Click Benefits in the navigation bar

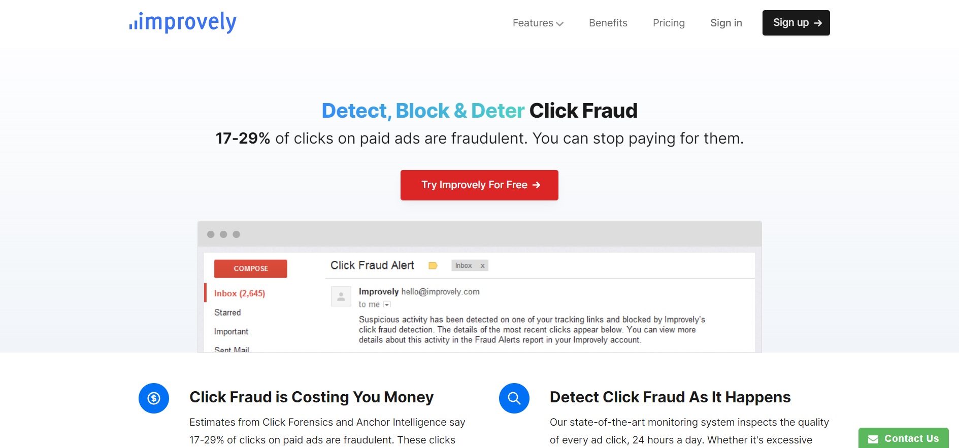coord(608,23)
